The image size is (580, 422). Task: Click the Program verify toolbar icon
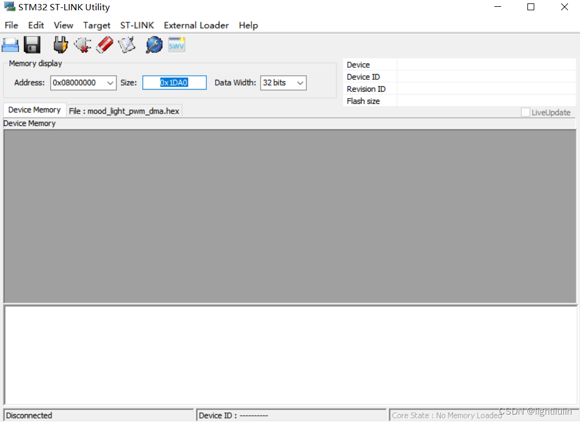pos(127,45)
